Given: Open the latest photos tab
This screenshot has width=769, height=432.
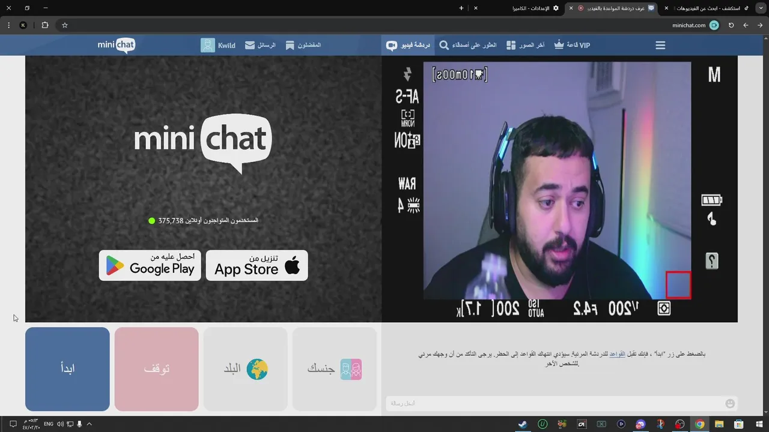Looking at the screenshot, I should click(x=525, y=45).
